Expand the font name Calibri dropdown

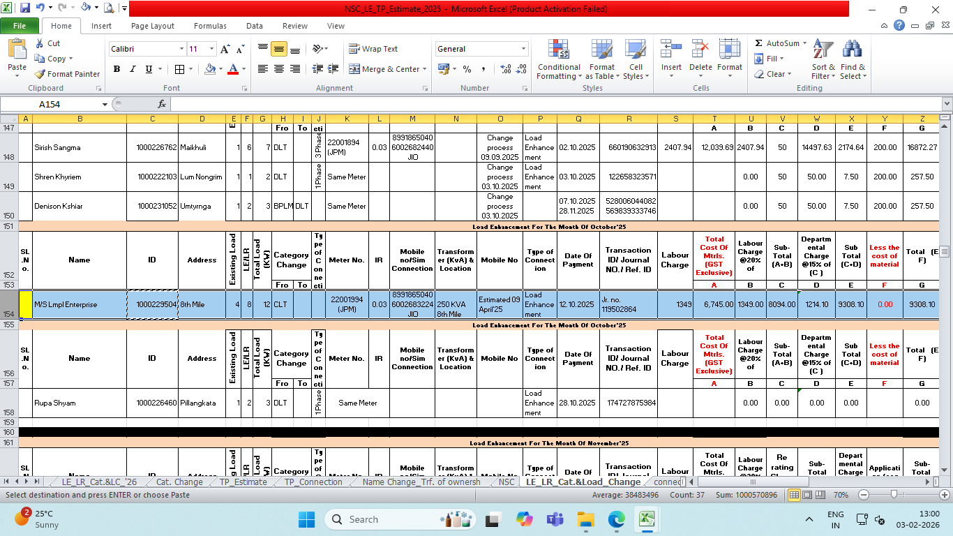[x=181, y=49]
